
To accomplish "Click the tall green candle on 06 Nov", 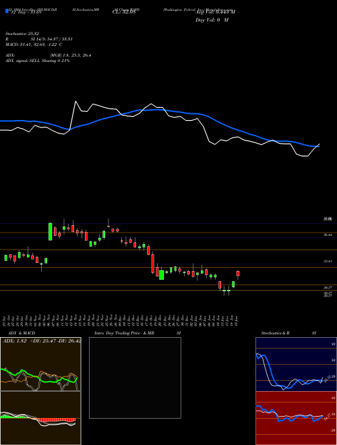I will coord(50,231).
